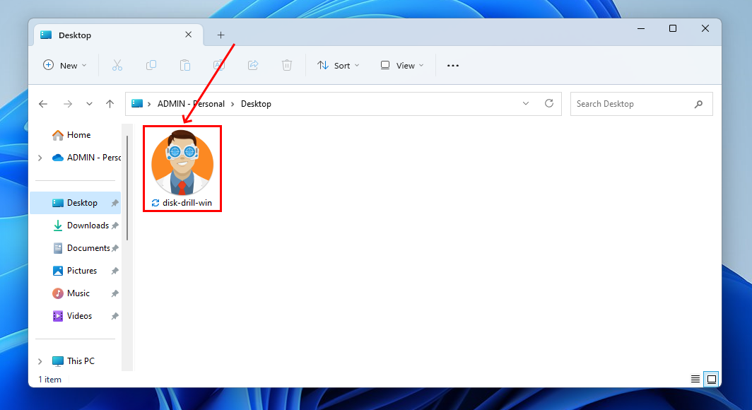The height and width of the screenshot is (410, 752).
Task: Close the Desktop tab
Action: 189,35
